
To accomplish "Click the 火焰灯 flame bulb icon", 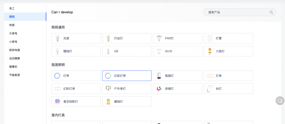I will pyautogui.click(x=210, y=51).
